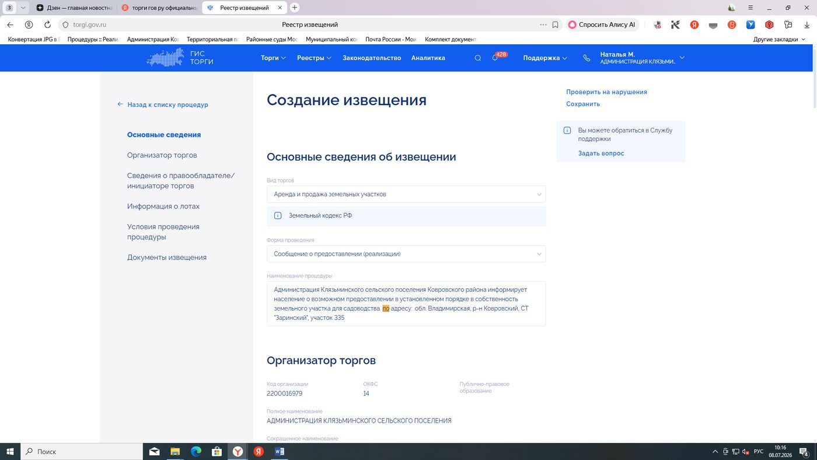
Task: Open Windows Start menu
Action: pyautogui.click(x=10, y=451)
